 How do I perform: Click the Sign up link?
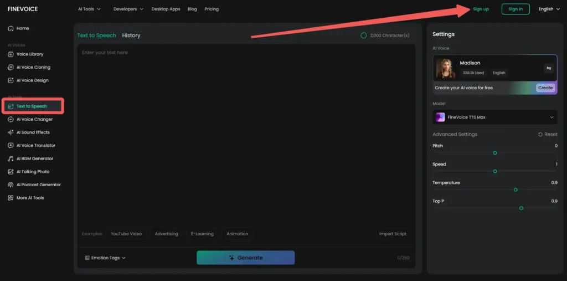(481, 9)
